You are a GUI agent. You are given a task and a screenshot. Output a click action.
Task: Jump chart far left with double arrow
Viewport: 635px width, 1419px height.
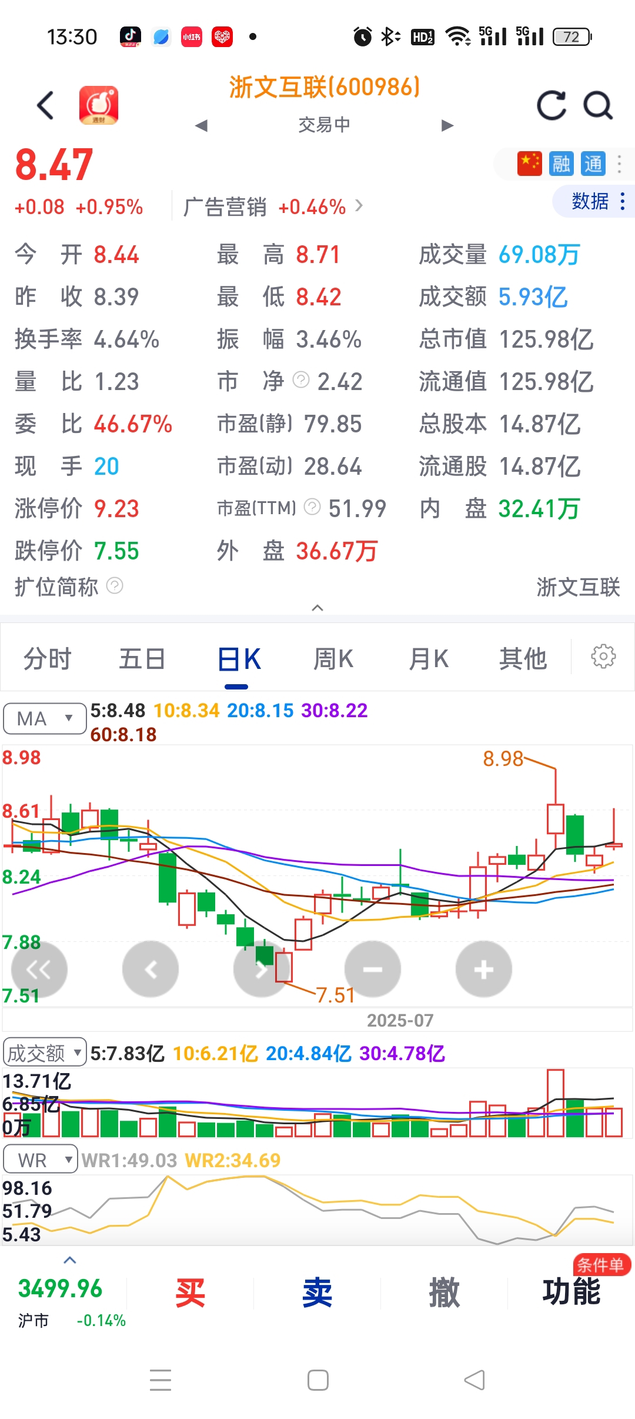(39, 970)
